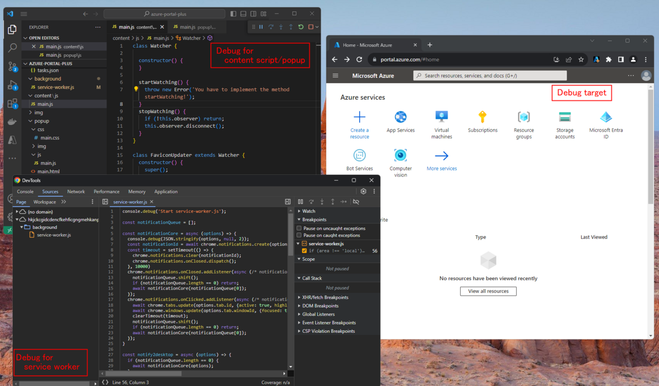Switch to the Application tab in DevTools
Screen dimensions: 659x386
tap(166, 191)
